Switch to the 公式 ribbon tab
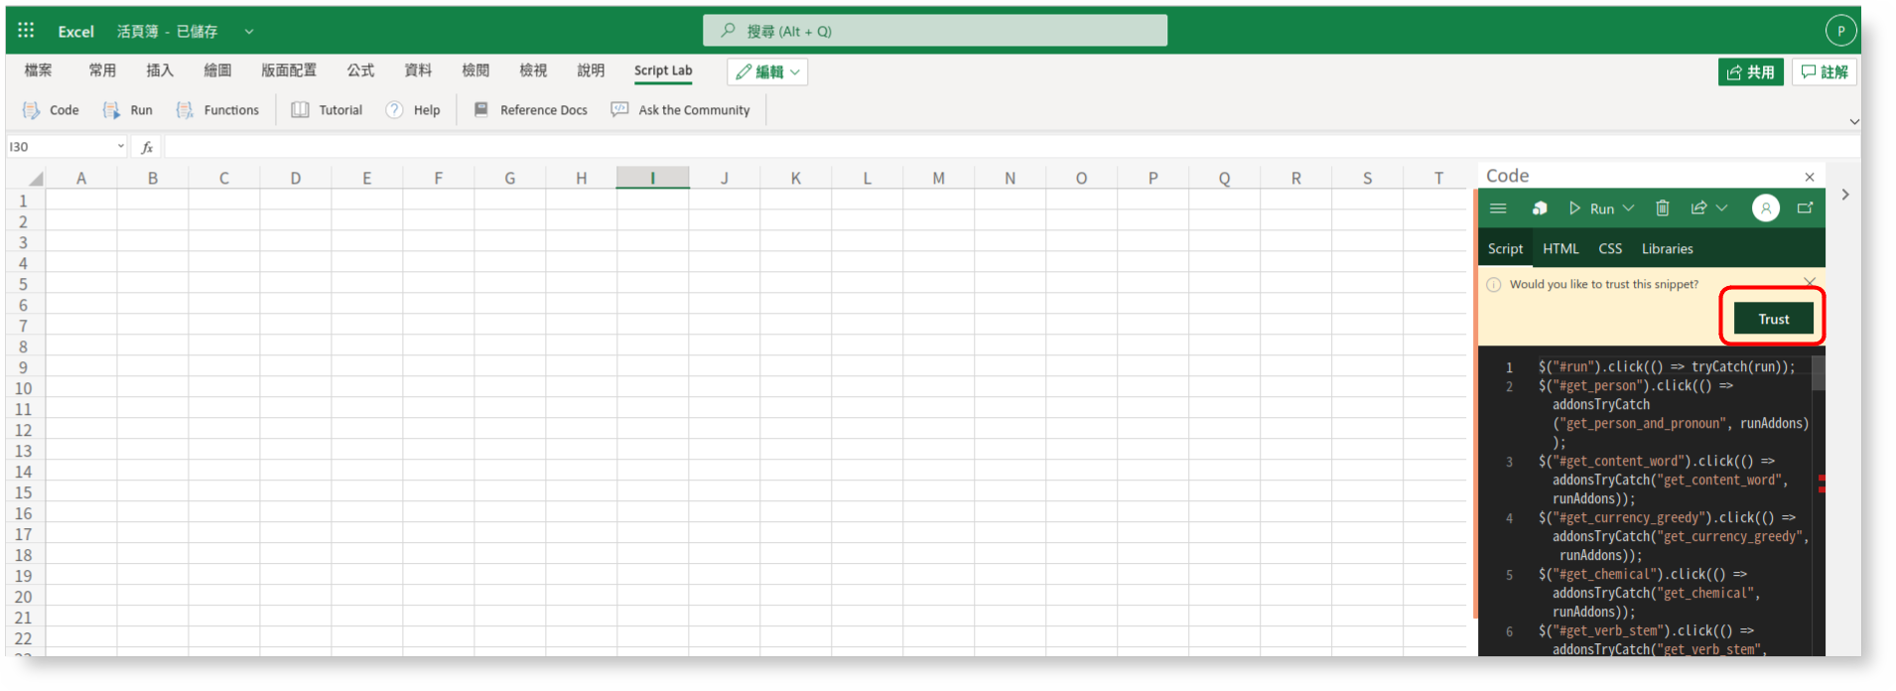The width and height of the screenshot is (1896, 691). (360, 70)
